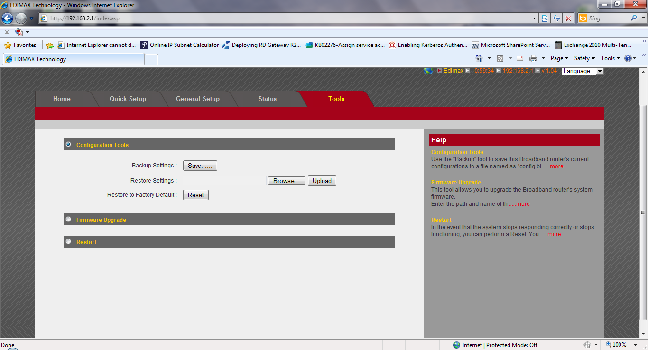Image resolution: width=648 pixels, height=350 pixels.
Task: Click the Compatibility View icon in address bar
Action: (x=545, y=18)
